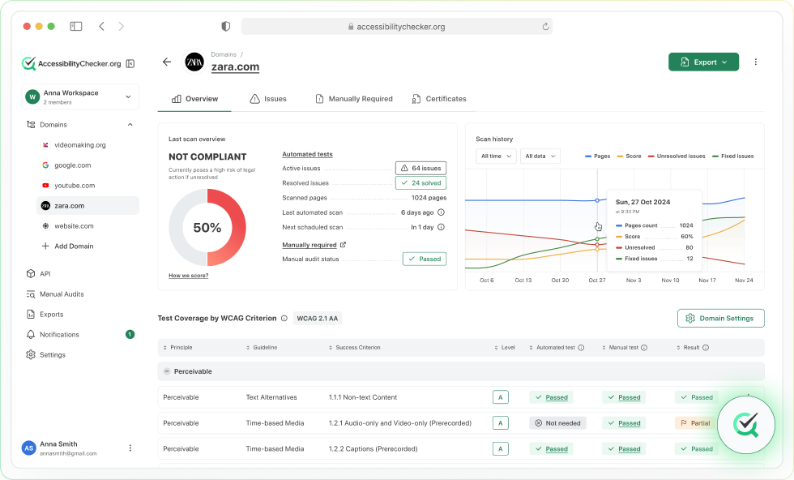Click the Domain Settings button
The image size is (794, 480).
720,319
